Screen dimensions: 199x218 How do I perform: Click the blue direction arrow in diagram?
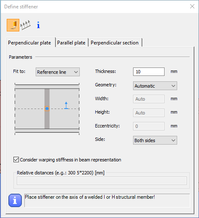[x=66, y=105]
